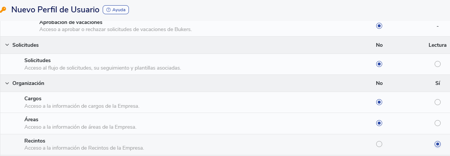Collapse the Solicitudes section chevron

(x=7, y=45)
